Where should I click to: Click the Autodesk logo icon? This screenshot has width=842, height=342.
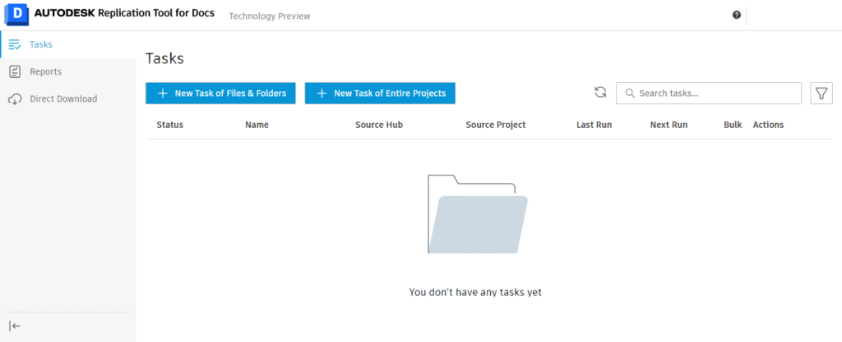[16, 15]
